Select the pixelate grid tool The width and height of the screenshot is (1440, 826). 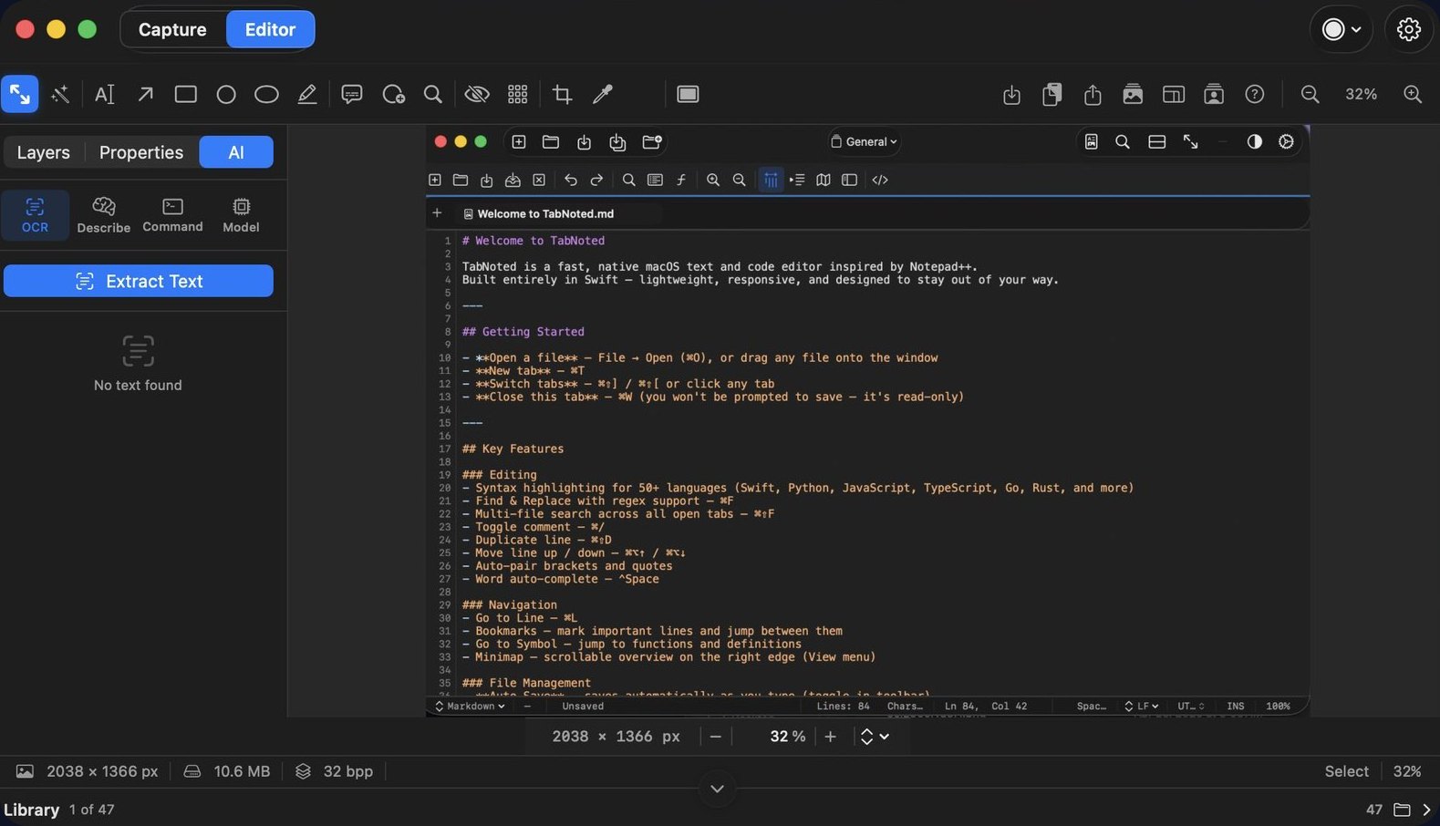(518, 94)
